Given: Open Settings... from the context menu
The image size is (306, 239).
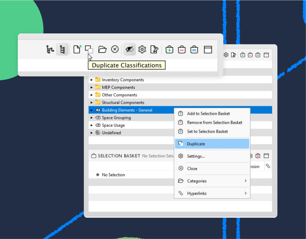Looking at the screenshot, I should [212, 156].
